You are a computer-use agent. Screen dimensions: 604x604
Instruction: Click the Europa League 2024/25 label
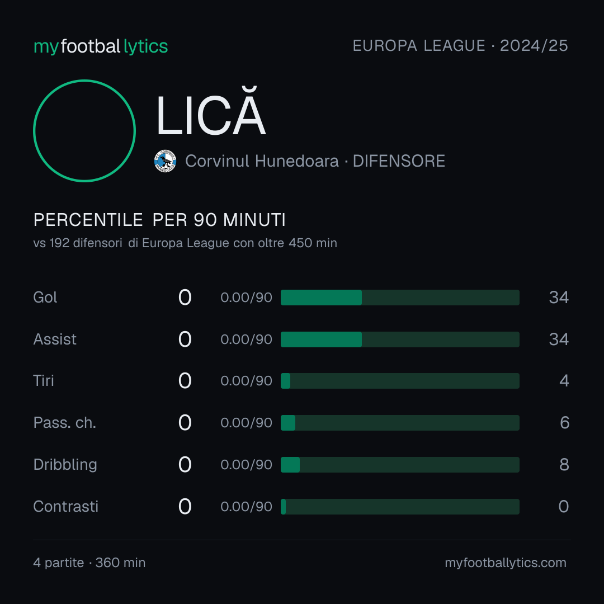click(x=460, y=46)
